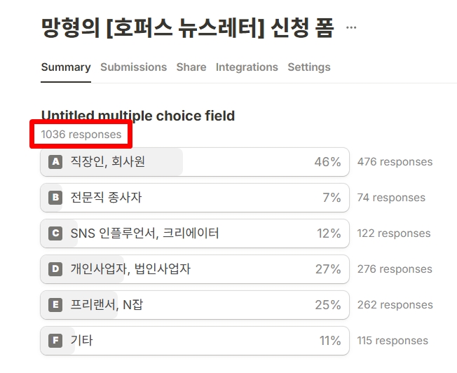Select the 전문직 종사자 result bar
Image resolution: width=457 pixels, height=373 pixels.
(194, 198)
